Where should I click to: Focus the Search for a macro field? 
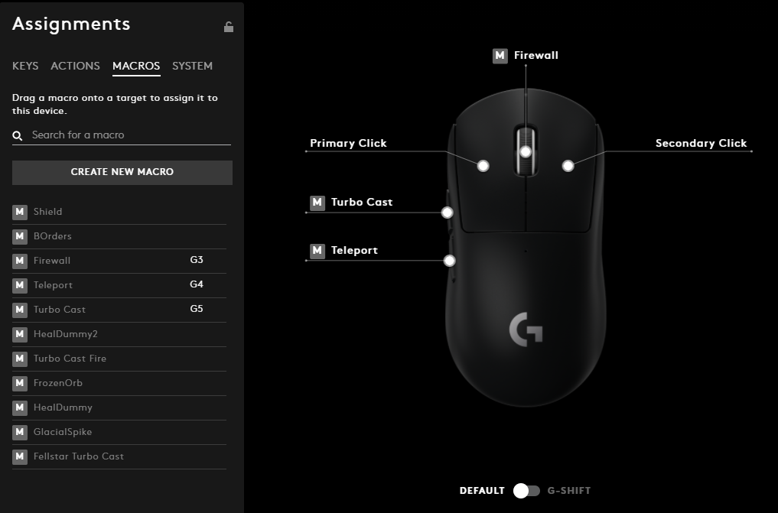click(x=122, y=135)
